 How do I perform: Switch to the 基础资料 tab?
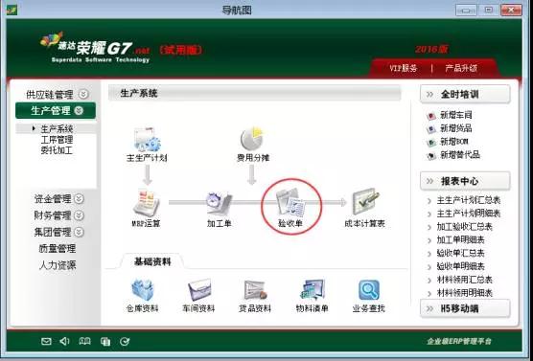(x=152, y=261)
